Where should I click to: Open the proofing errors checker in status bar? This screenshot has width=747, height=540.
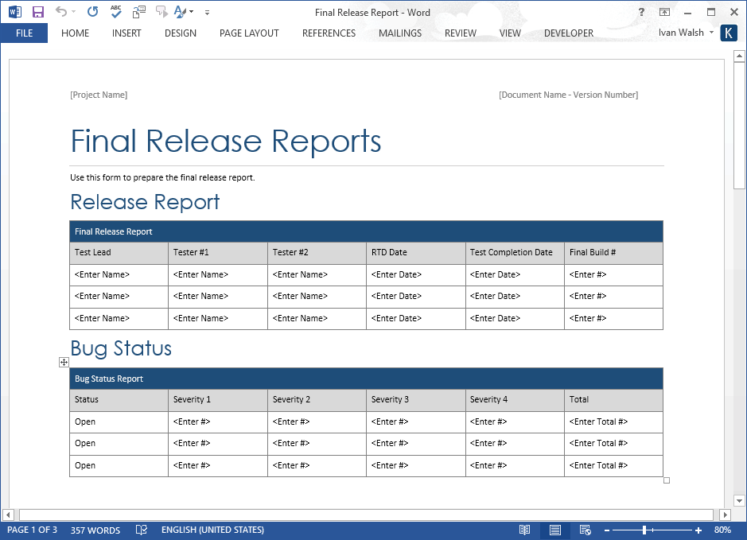(x=142, y=530)
